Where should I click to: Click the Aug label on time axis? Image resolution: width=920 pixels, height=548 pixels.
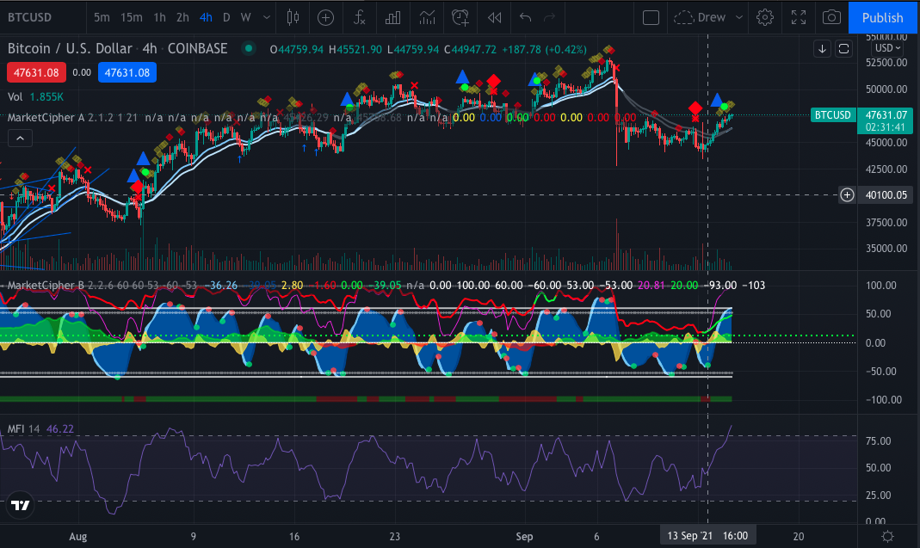point(78,536)
